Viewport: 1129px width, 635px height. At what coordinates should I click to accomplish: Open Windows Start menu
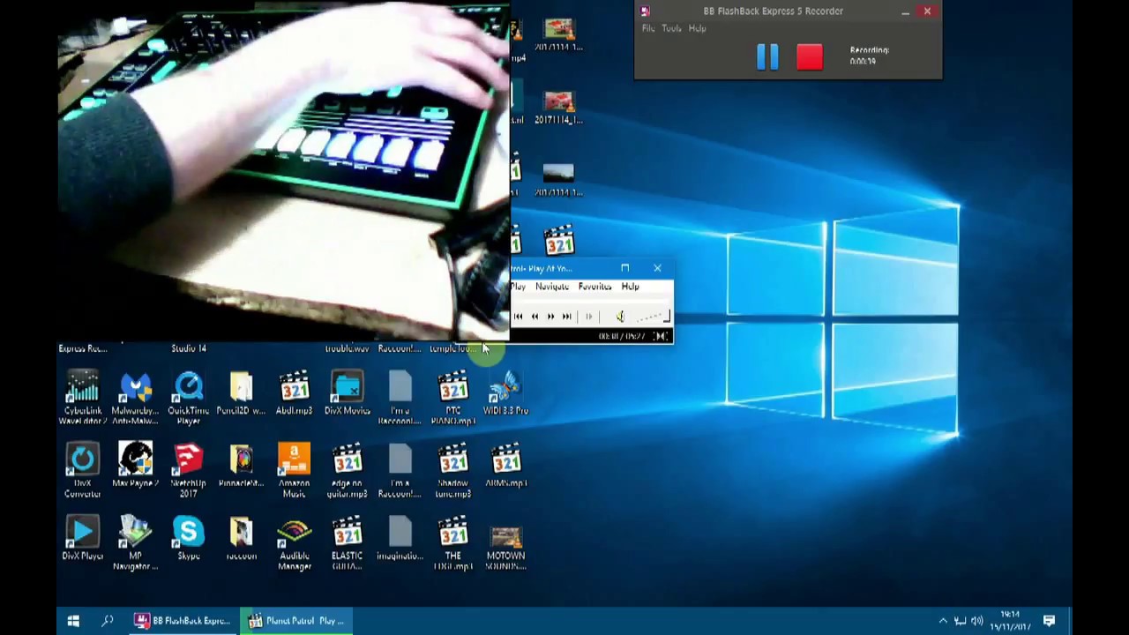[73, 621]
